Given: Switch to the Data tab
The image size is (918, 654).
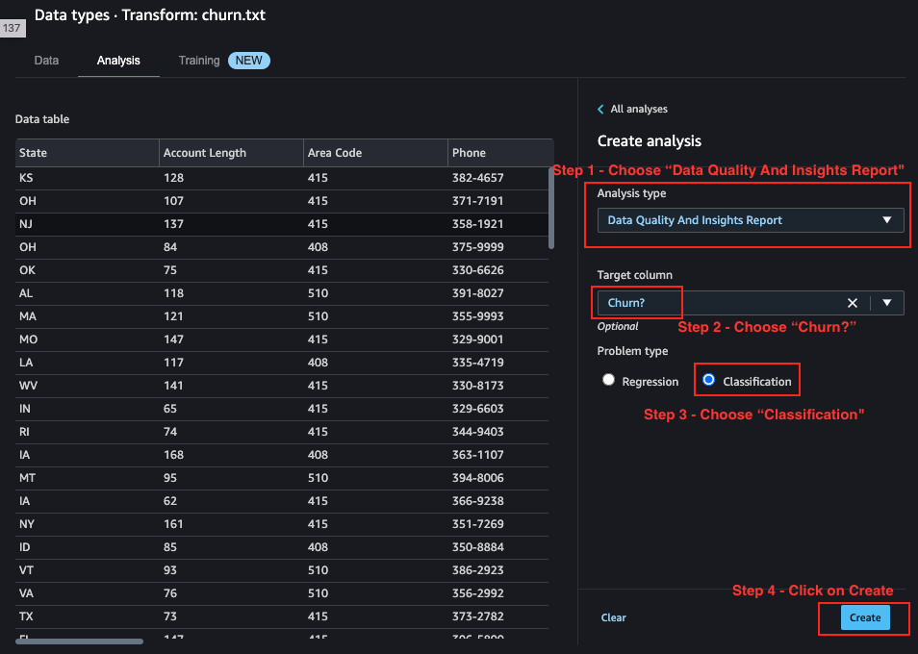Looking at the screenshot, I should tap(46, 61).
